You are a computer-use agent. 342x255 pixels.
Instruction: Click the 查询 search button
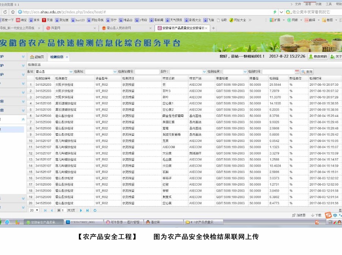[307, 72]
